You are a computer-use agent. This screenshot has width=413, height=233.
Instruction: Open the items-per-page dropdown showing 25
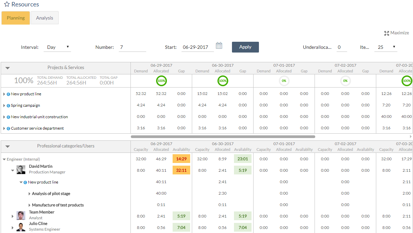385,47
